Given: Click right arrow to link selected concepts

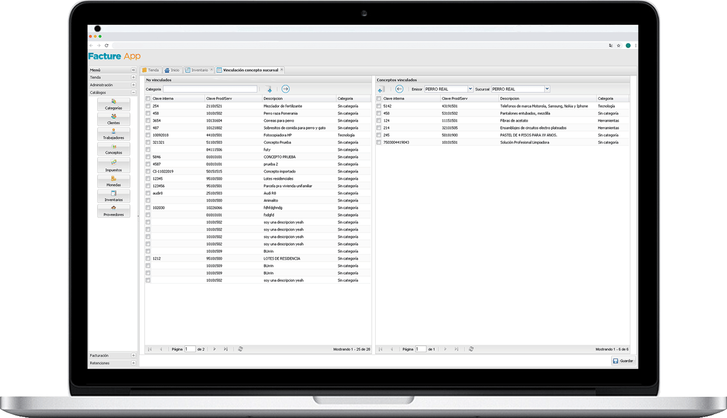Looking at the screenshot, I should click(x=285, y=89).
